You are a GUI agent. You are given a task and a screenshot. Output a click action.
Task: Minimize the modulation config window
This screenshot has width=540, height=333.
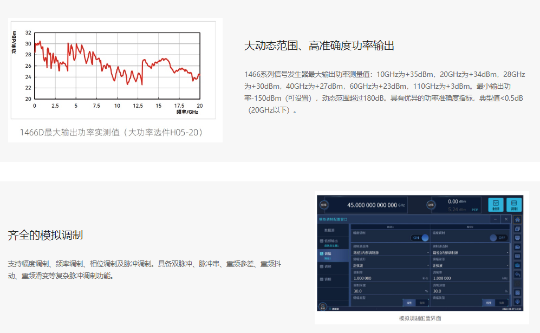[495, 219]
